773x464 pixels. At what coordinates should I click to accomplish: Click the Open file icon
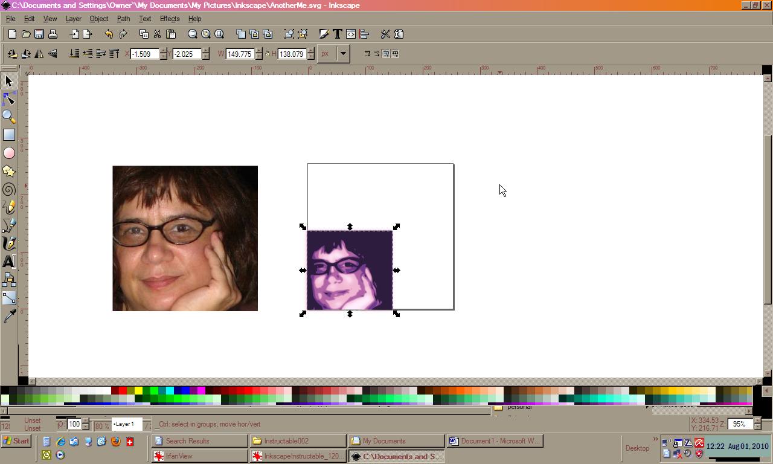[x=26, y=34]
